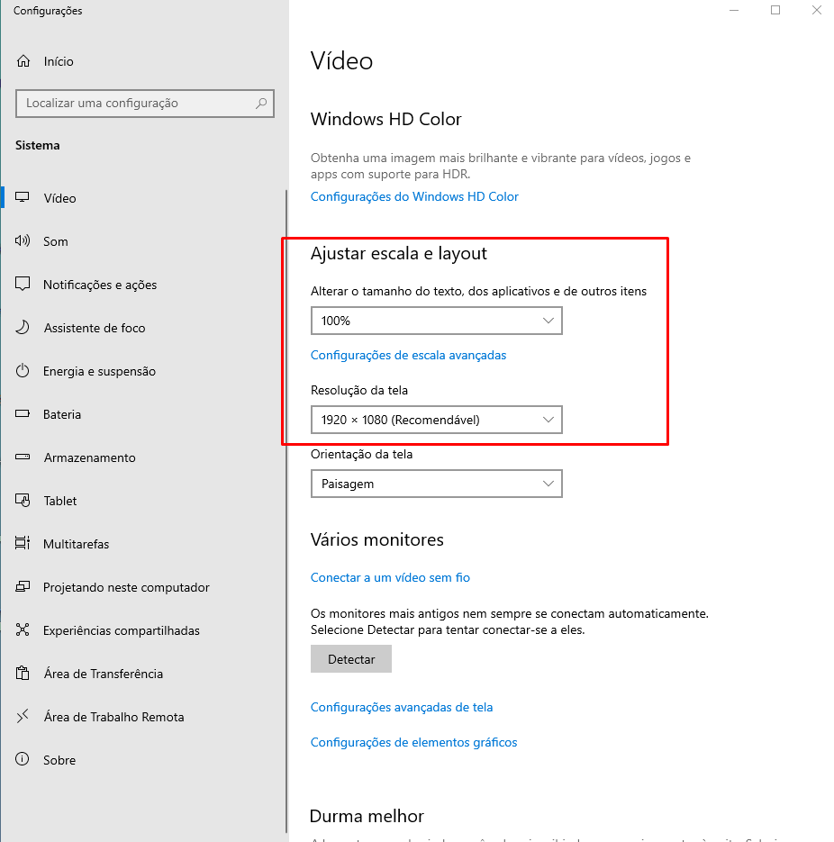
Task: Open Configurações do Windows HD Color link
Action: [x=414, y=196]
